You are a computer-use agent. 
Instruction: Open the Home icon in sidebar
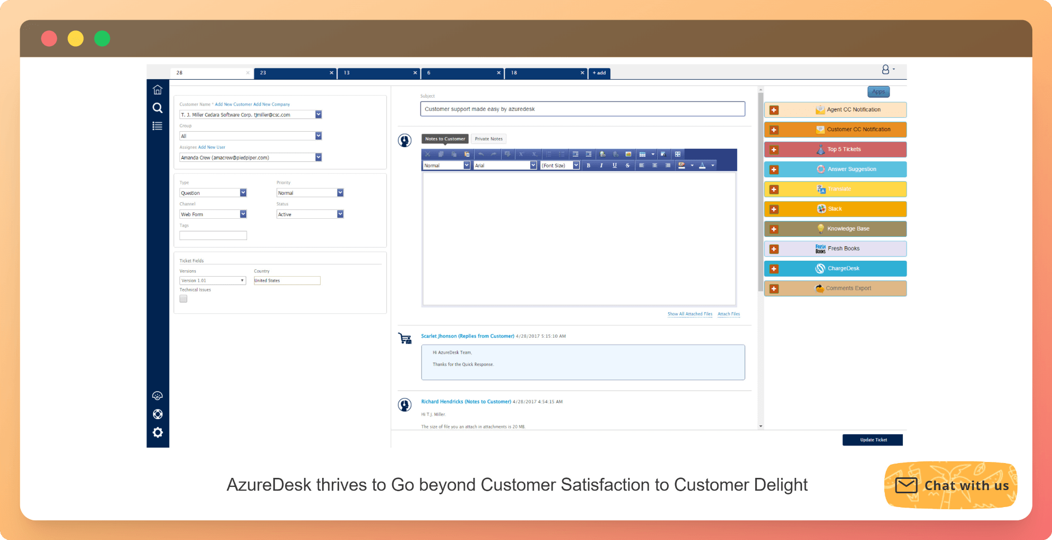click(158, 89)
